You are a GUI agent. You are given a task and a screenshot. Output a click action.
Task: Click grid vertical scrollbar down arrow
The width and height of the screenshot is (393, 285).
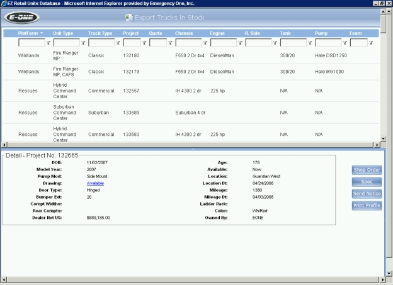coord(383,138)
